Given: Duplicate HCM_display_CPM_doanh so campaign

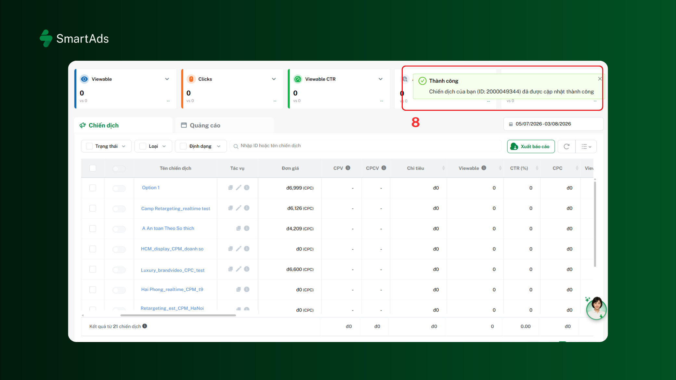Looking at the screenshot, I should pyautogui.click(x=230, y=249).
